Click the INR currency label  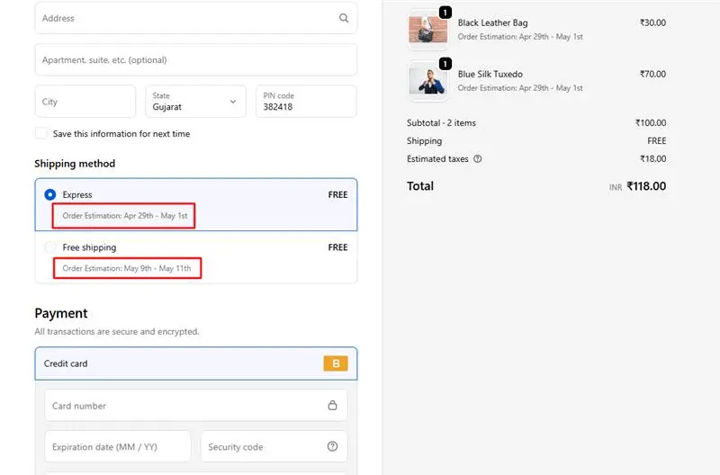(x=616, y=187)
